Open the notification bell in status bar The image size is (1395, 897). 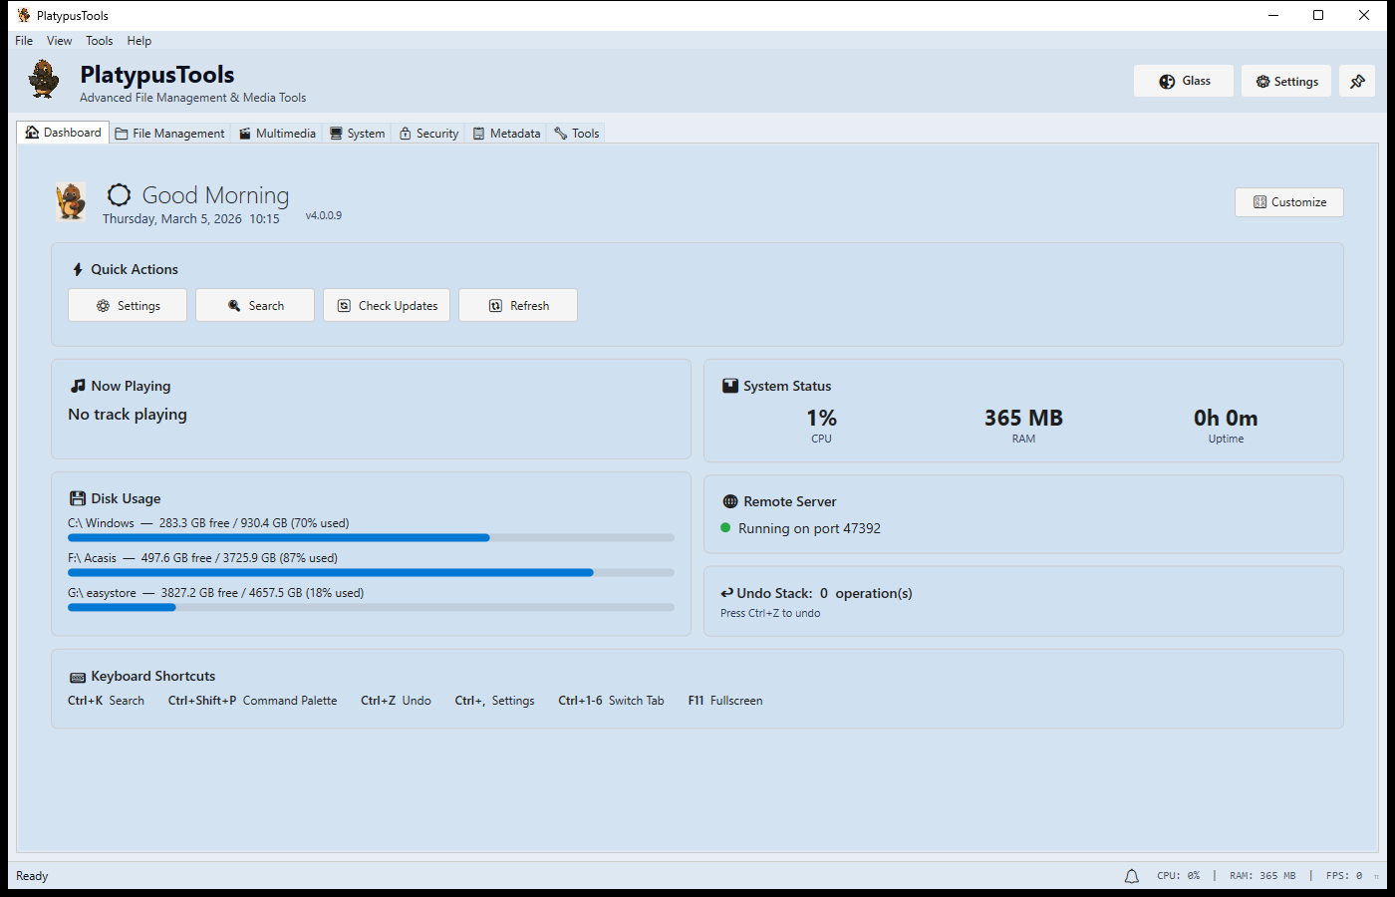(x=1131, y=876)
